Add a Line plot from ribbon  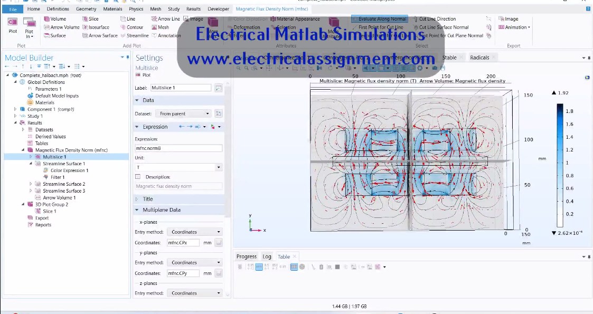tap(127, 19)
